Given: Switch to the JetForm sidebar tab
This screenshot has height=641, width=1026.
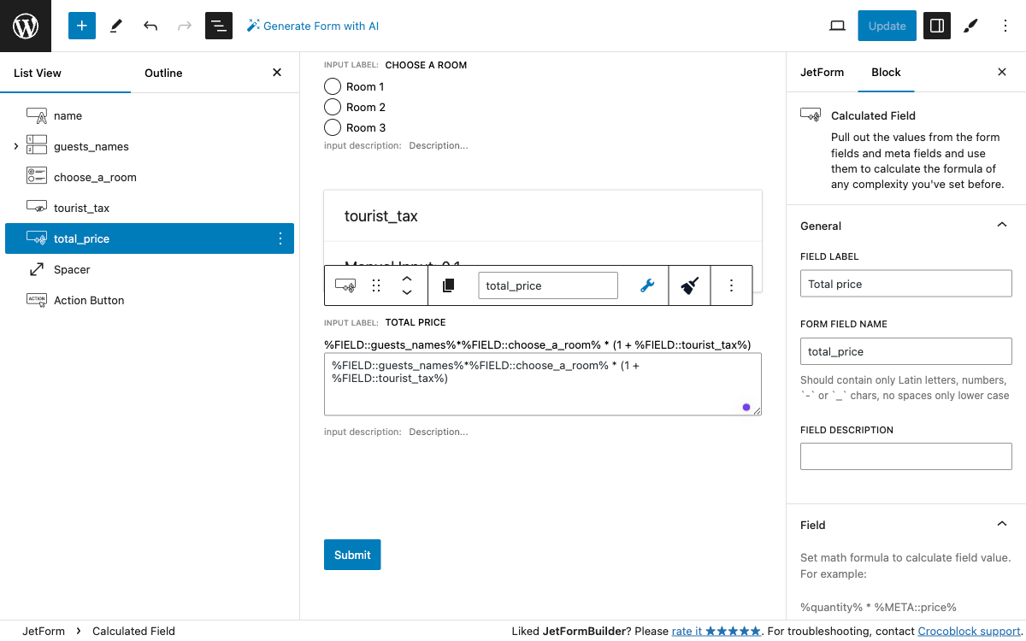Looking at the screenshot, I should pos(822,72).
